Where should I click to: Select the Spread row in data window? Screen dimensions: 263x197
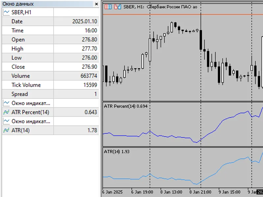51,94
